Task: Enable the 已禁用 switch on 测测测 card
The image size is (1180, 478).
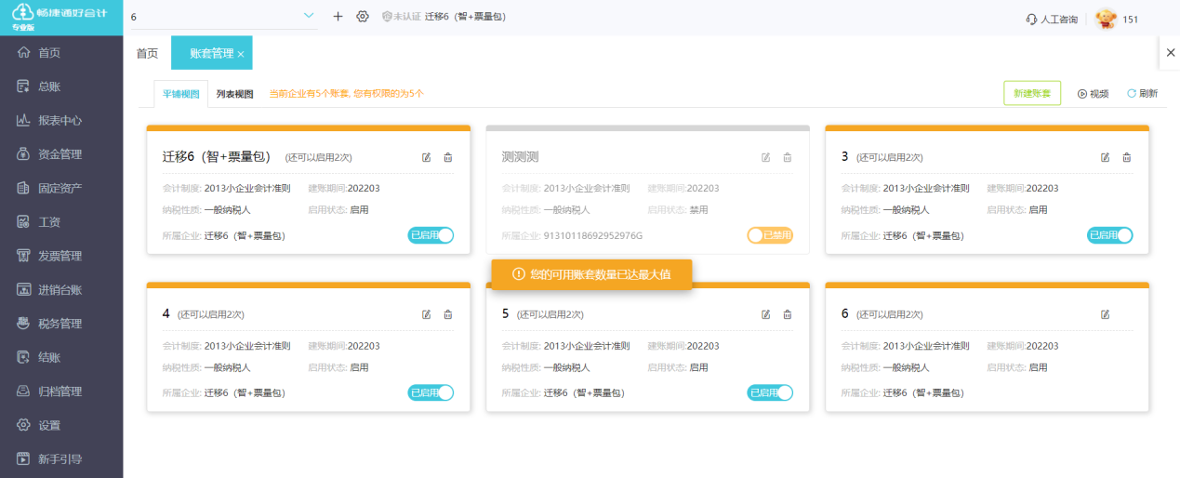Action: pyautogui.click(x=770, y=235)
